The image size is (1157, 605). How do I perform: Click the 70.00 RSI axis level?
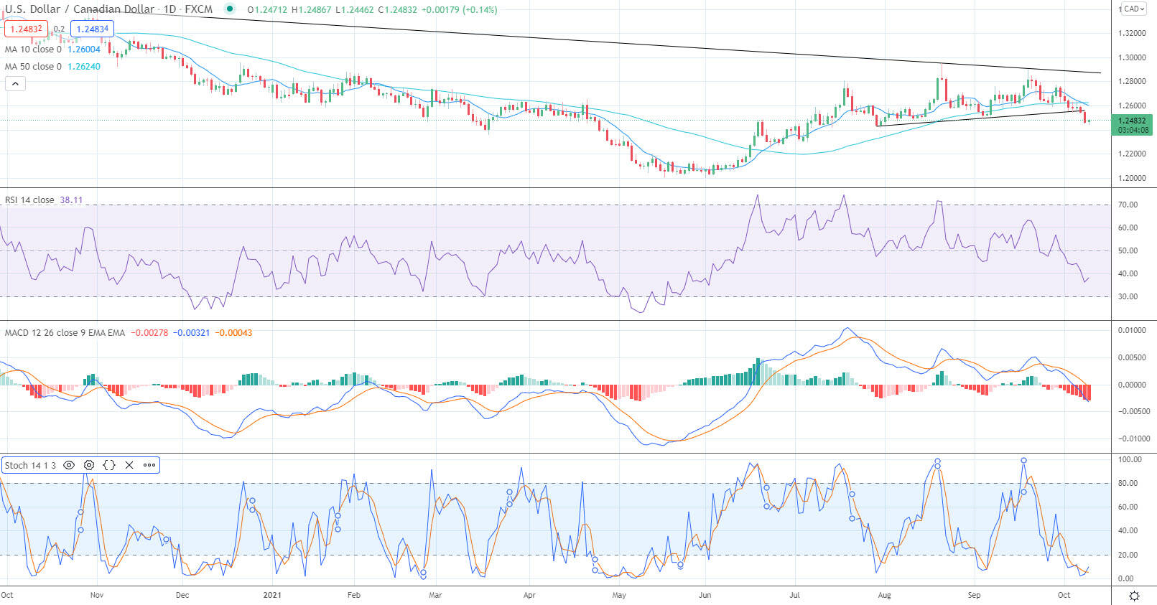pyautogui.click(x=1128, y=205)
